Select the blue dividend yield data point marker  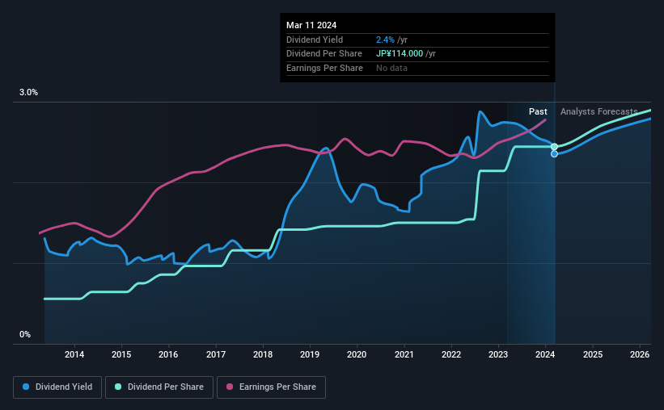(554, 154)
